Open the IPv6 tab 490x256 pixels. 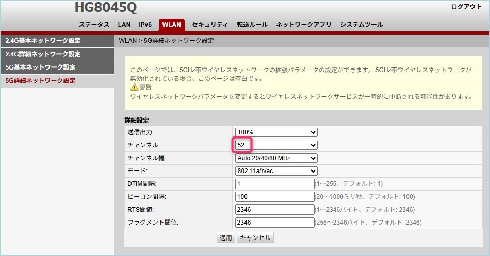(145, 25)
